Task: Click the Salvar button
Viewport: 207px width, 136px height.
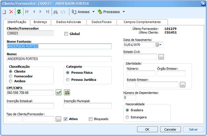Action: pos(194,129)
